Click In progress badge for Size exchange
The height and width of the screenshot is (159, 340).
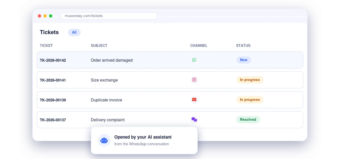(250, 80)
